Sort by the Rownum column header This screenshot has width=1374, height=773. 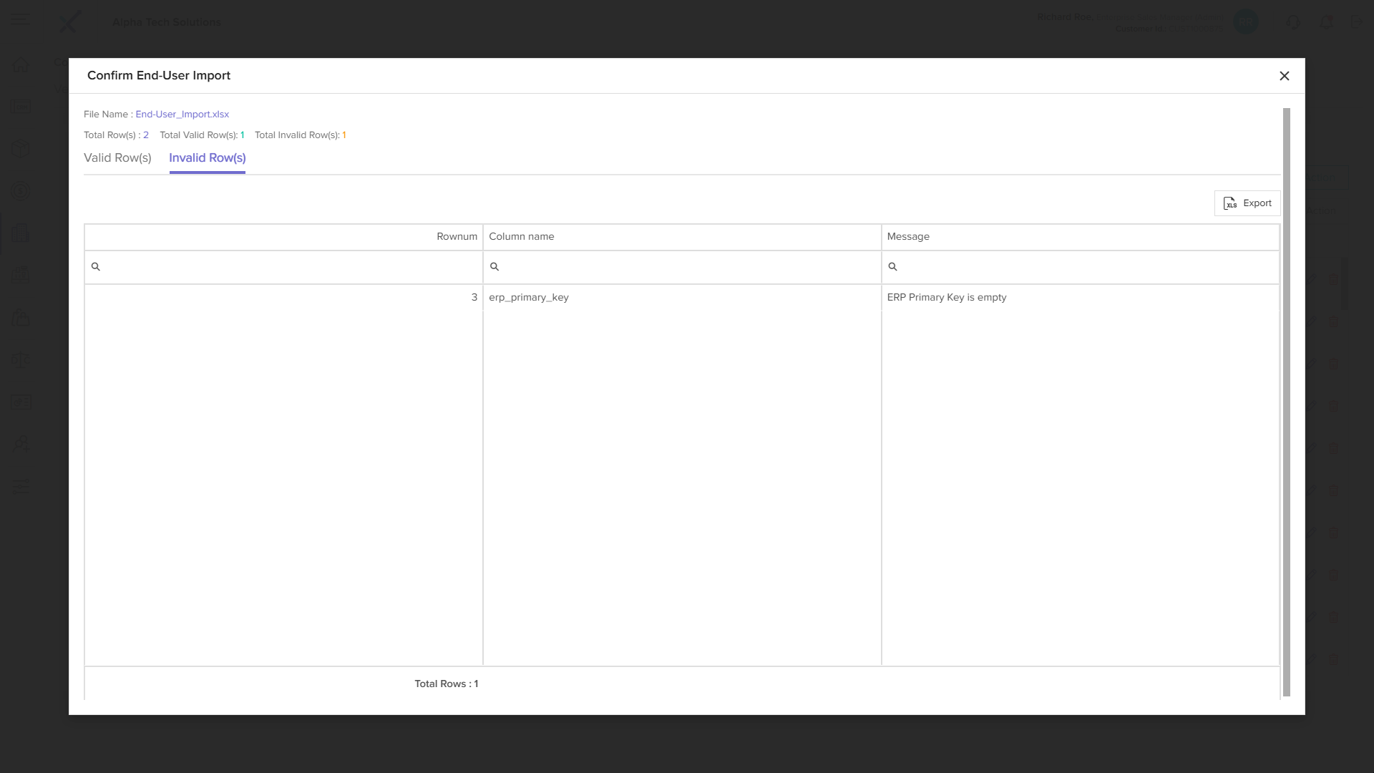pyautogui.click(x=457, y=237)
